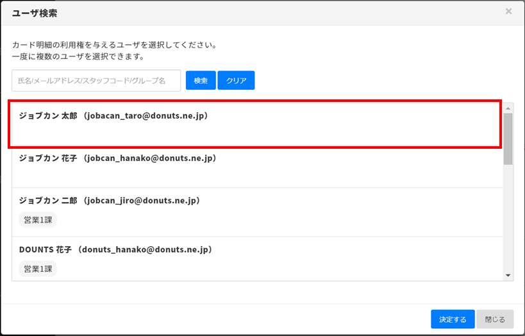Click the ユーザ検索 dialog title
525x336 pixels.
34,12
